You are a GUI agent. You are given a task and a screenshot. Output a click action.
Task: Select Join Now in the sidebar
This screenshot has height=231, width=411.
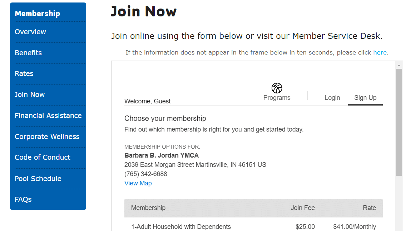click(30, 94)
